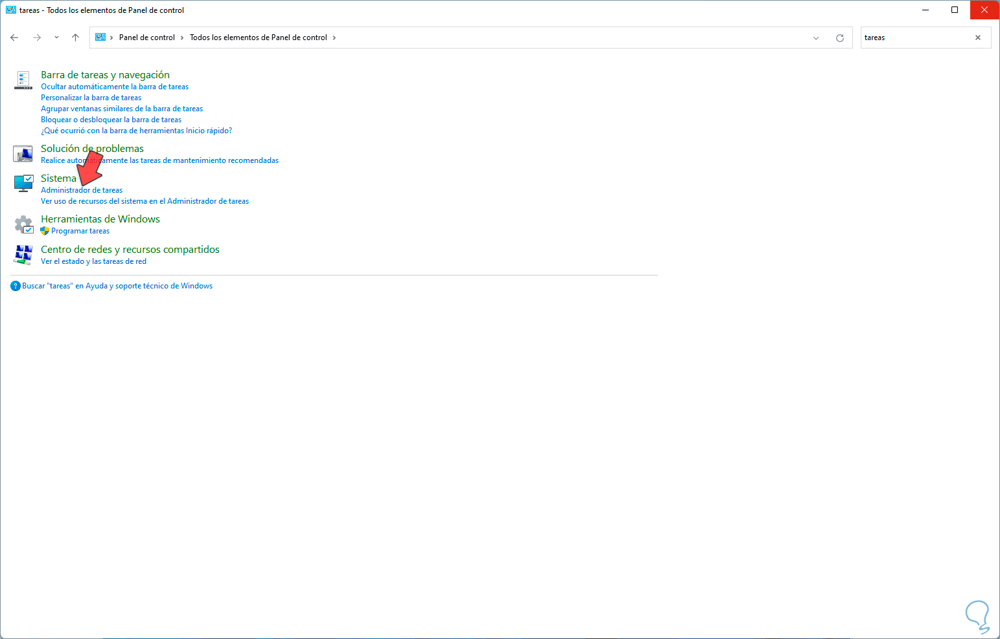1000x639 pixels.
Task: Search "tareas" in Windows help and support
Action: [x=117, y=286]
